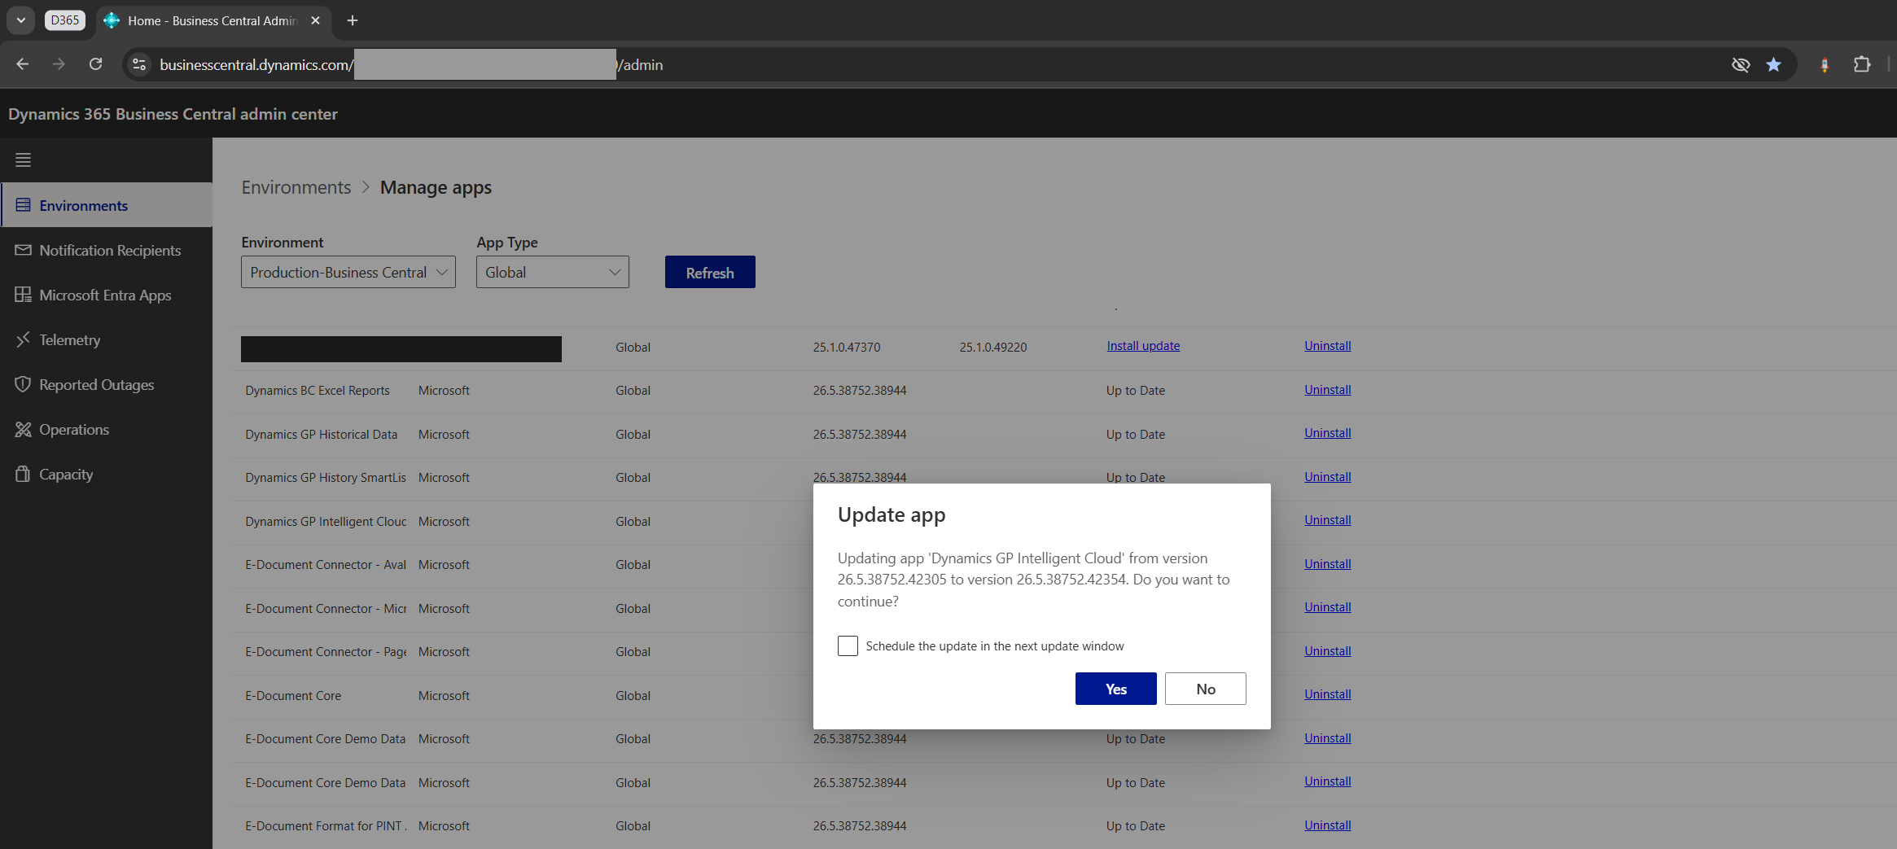Click the Install update link
This screenshot has height=849, width=1897.
click(1143, 346)
